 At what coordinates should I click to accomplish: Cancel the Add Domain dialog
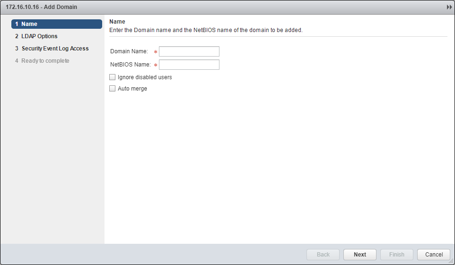click(x=434, y=255)
